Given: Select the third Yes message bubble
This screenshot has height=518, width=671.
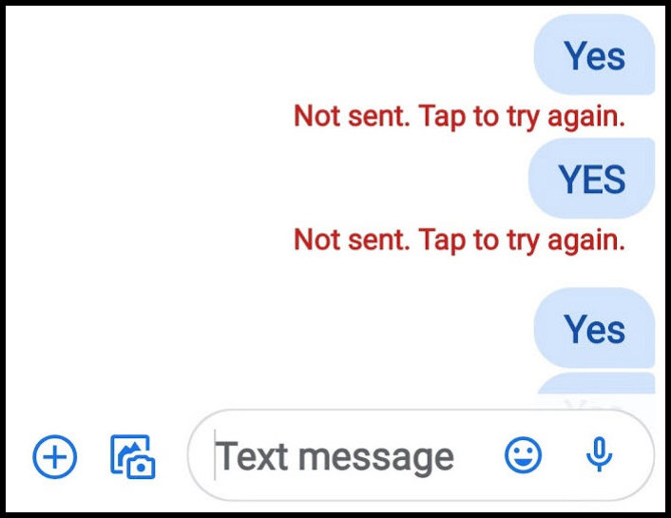Looking at the screenshot, I should click(595, 330).
